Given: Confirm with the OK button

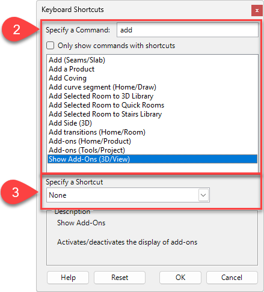Looking at the screenshot, I should [180, 278].
